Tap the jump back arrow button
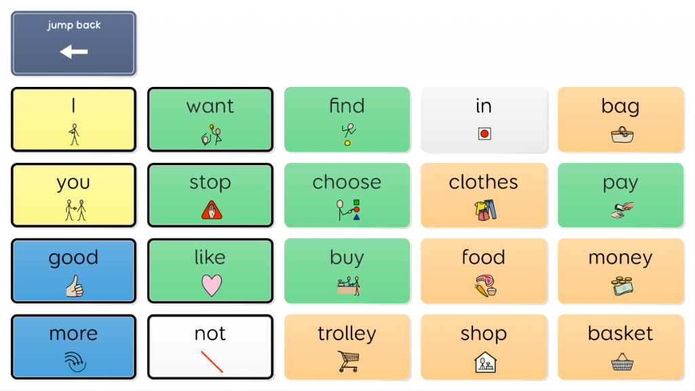 (x=73, y=43)
